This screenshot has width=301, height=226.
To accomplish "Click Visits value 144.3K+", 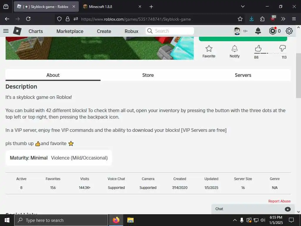I will coord(85,187).
